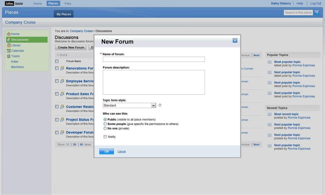Click the Home icon in sidebar
325x195 pixels.
(x=9, y=34)
